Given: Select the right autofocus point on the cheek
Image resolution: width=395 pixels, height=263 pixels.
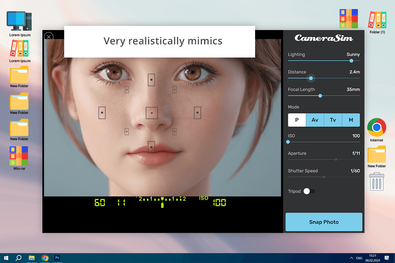Looking at the screenshot, I should pyautogui.click(x=197, y=113).
